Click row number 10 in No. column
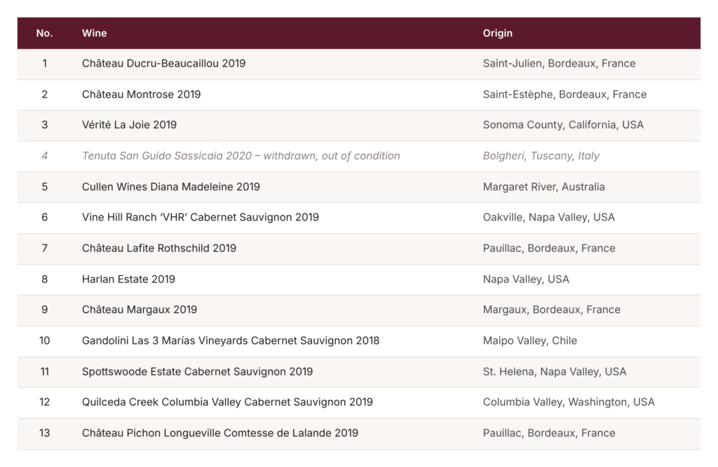Viewport: 718px width, 467px height. 44,341
